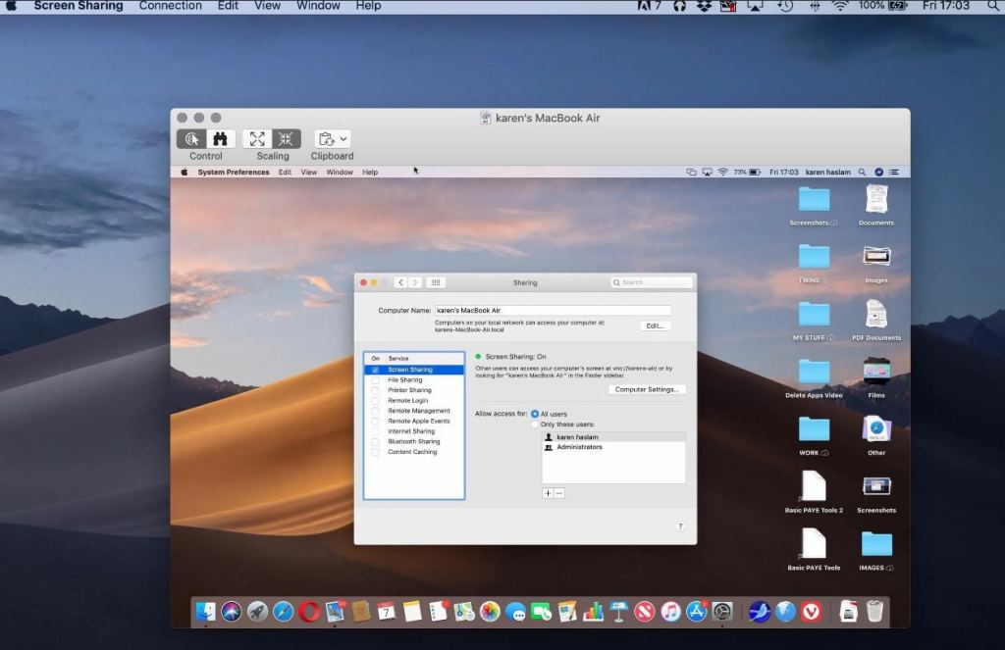Select the Only these users radio button
The image size is (1005, 650).
[x=535, y=425]
